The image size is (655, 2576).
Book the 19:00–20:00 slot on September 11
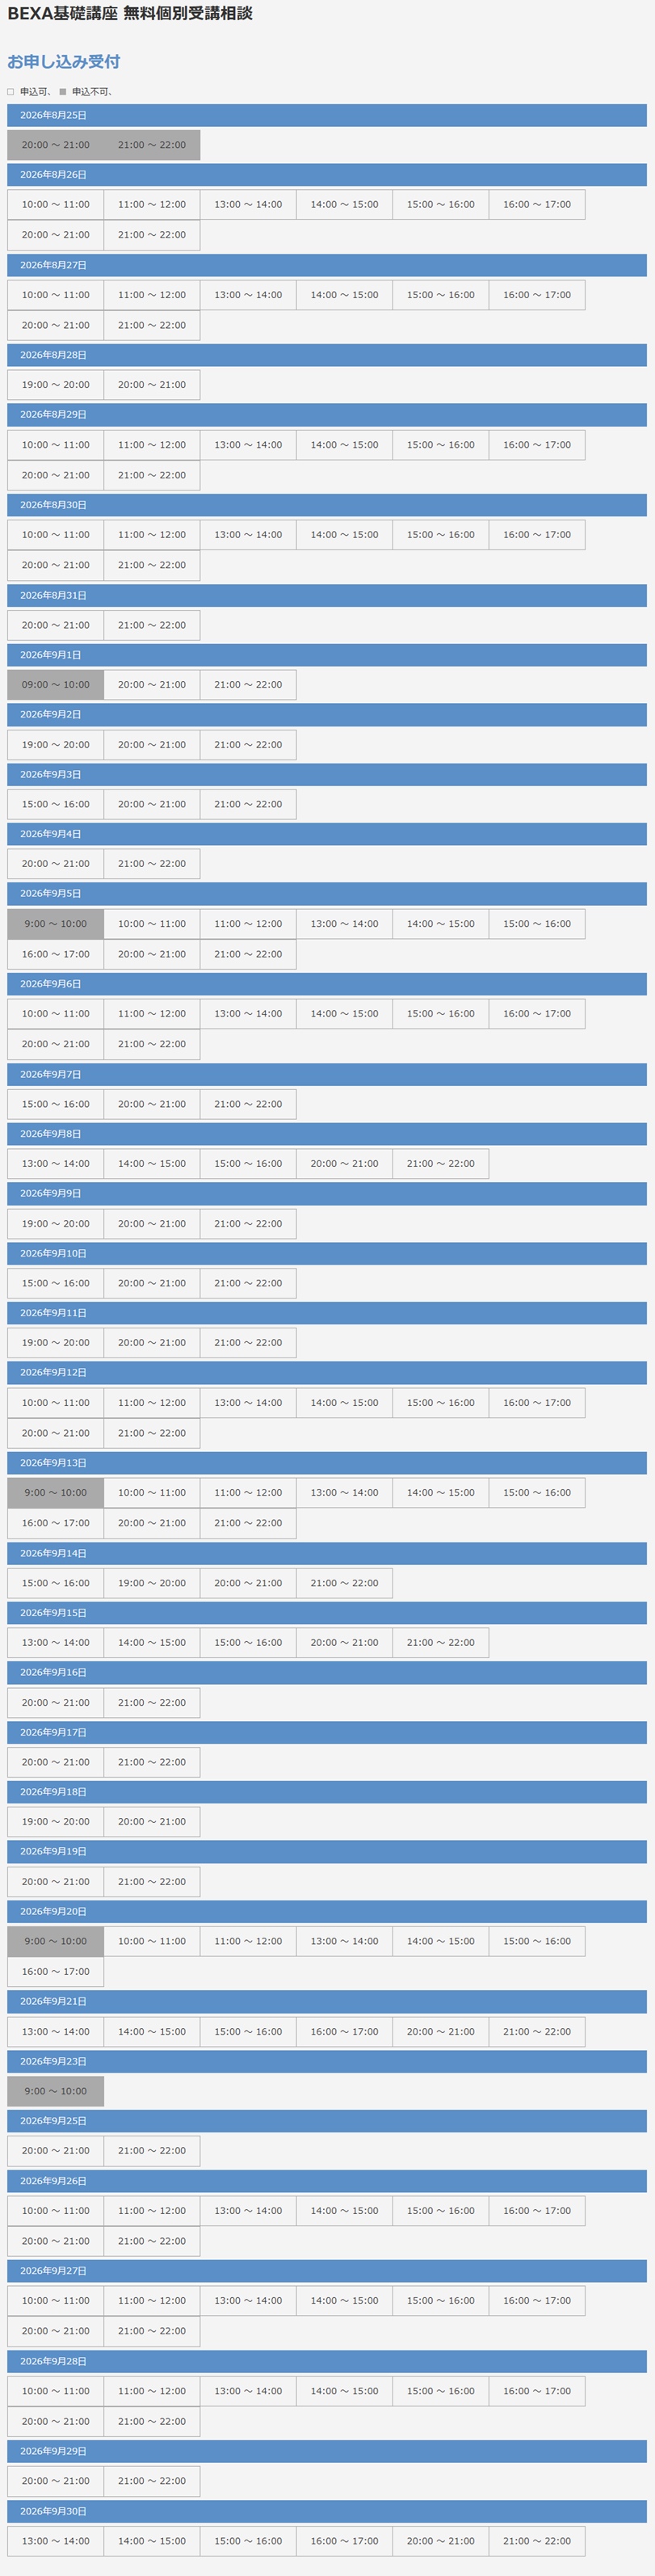[x=56, y=1343]
